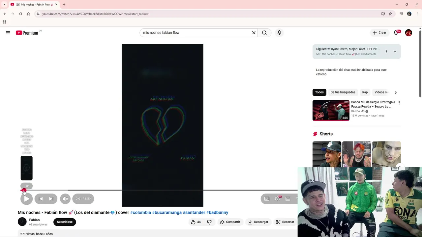Share the video via Compartir
This screenshot has width=422, height=237.
pos(230,222)
